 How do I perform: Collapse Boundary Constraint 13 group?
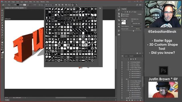(127, 70)
